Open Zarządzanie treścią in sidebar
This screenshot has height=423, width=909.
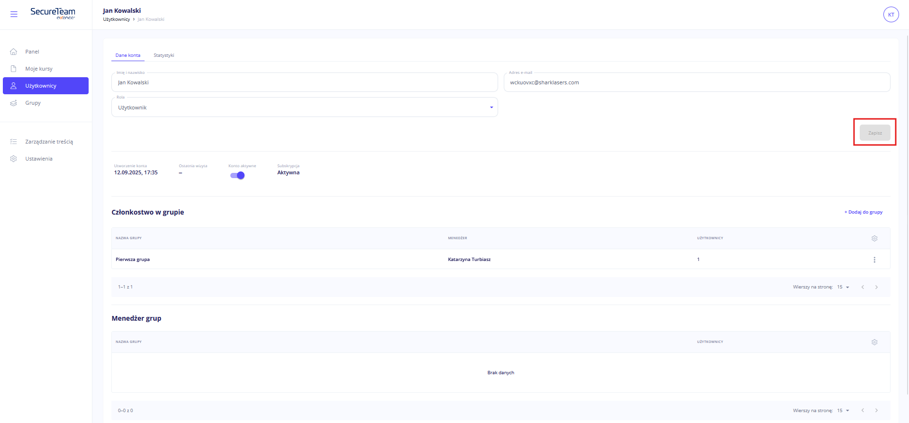[x=49, y=142]
